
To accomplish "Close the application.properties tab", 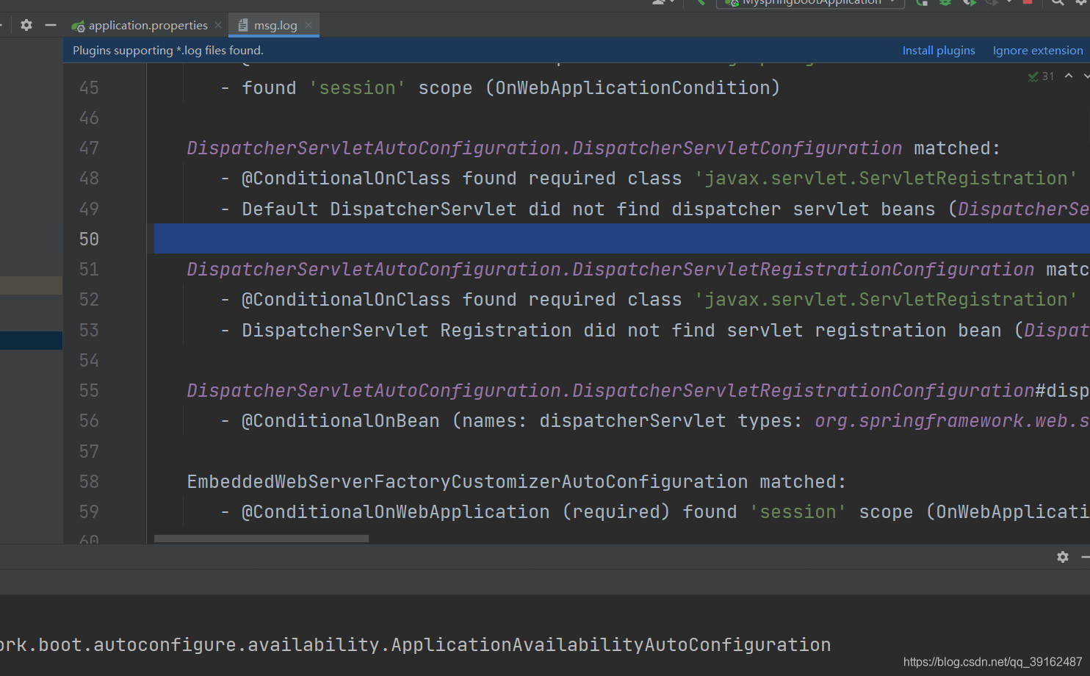I will coord(218,25).
